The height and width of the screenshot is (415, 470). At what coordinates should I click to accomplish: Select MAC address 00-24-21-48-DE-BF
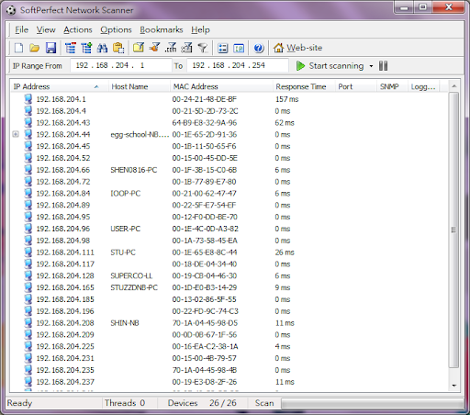click(205, 99)
